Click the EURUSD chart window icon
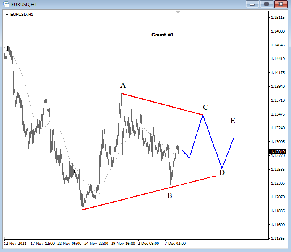The width and height of the screenshot is (291, 252). pyautogui.click(x=6, y=4)
